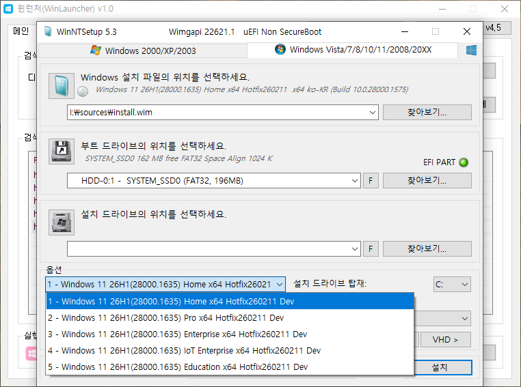The height and width of the screenshot is (387, 521).
Task: Click v4.5 button in WinLauncher window
Action: (x=496, y=28)
